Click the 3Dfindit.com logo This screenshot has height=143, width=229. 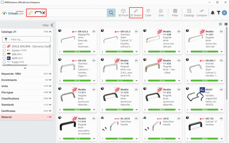pos(13,13)
